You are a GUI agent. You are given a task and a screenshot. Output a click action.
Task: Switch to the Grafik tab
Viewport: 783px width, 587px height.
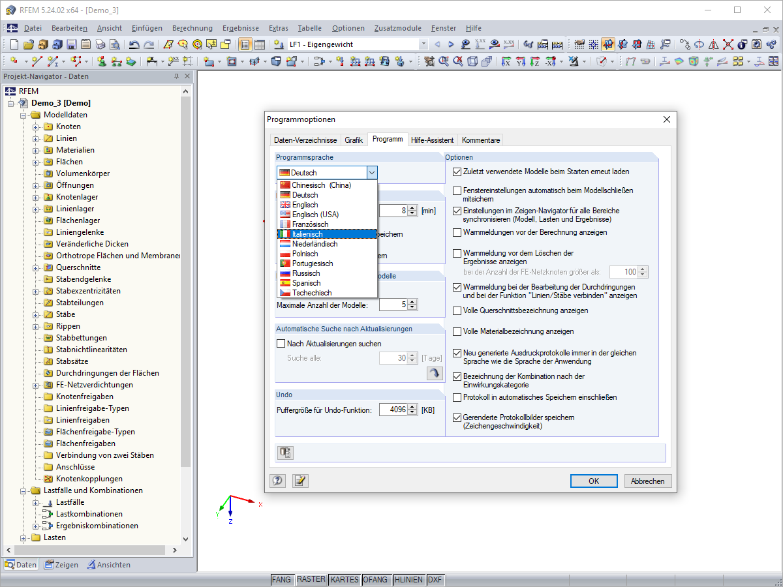pos(354,140)
